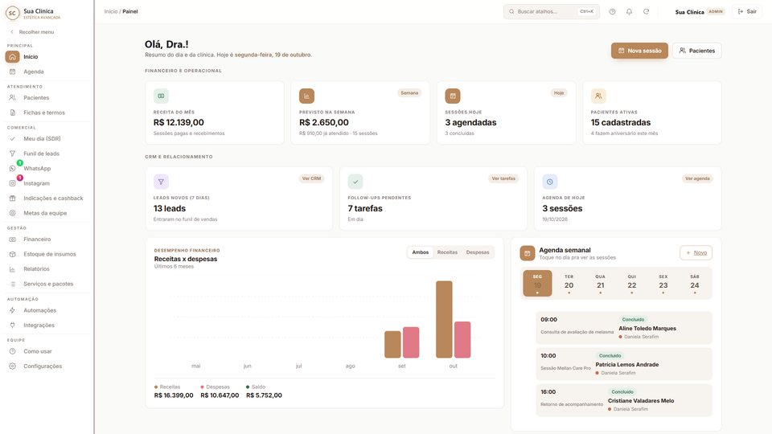
Task: Open the Financeiro money icon
Action: tap(12, 240)
